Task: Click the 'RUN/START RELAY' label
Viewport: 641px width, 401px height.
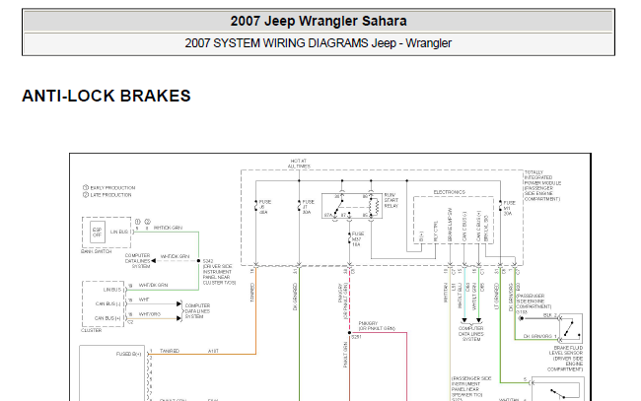Action: point(392,201)
